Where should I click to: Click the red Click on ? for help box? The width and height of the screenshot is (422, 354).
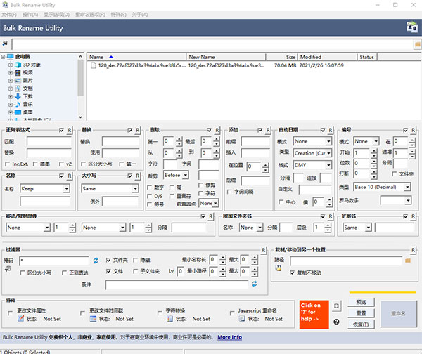(x=314, y=315)
